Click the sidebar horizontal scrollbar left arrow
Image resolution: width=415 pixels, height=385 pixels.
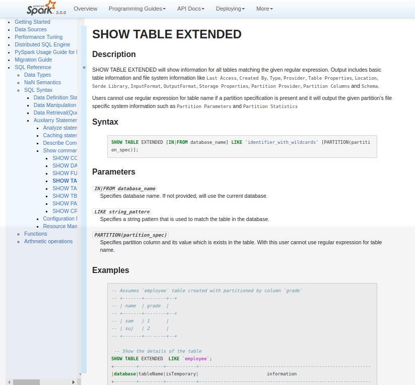pyautogui.click(x=9, y=382)
